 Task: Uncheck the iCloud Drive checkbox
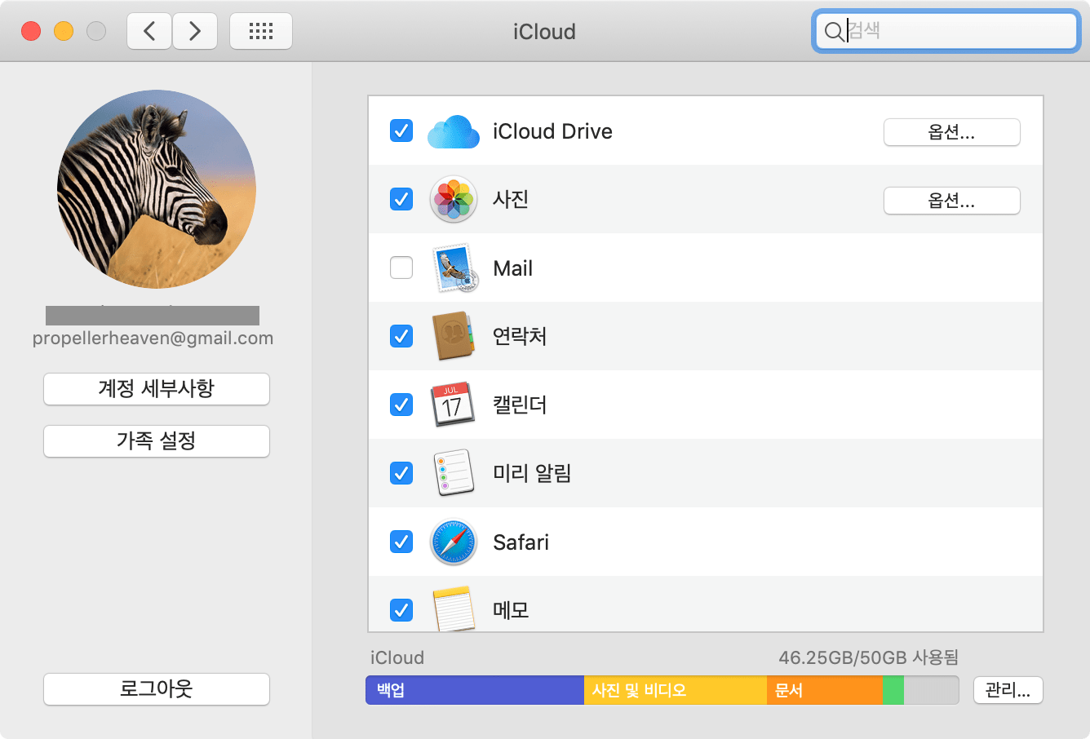pyautogui.click(x=401, y=131)
